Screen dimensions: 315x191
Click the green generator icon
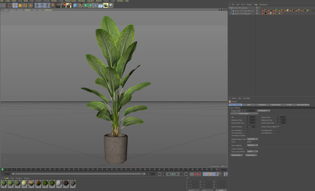point(85,5)
